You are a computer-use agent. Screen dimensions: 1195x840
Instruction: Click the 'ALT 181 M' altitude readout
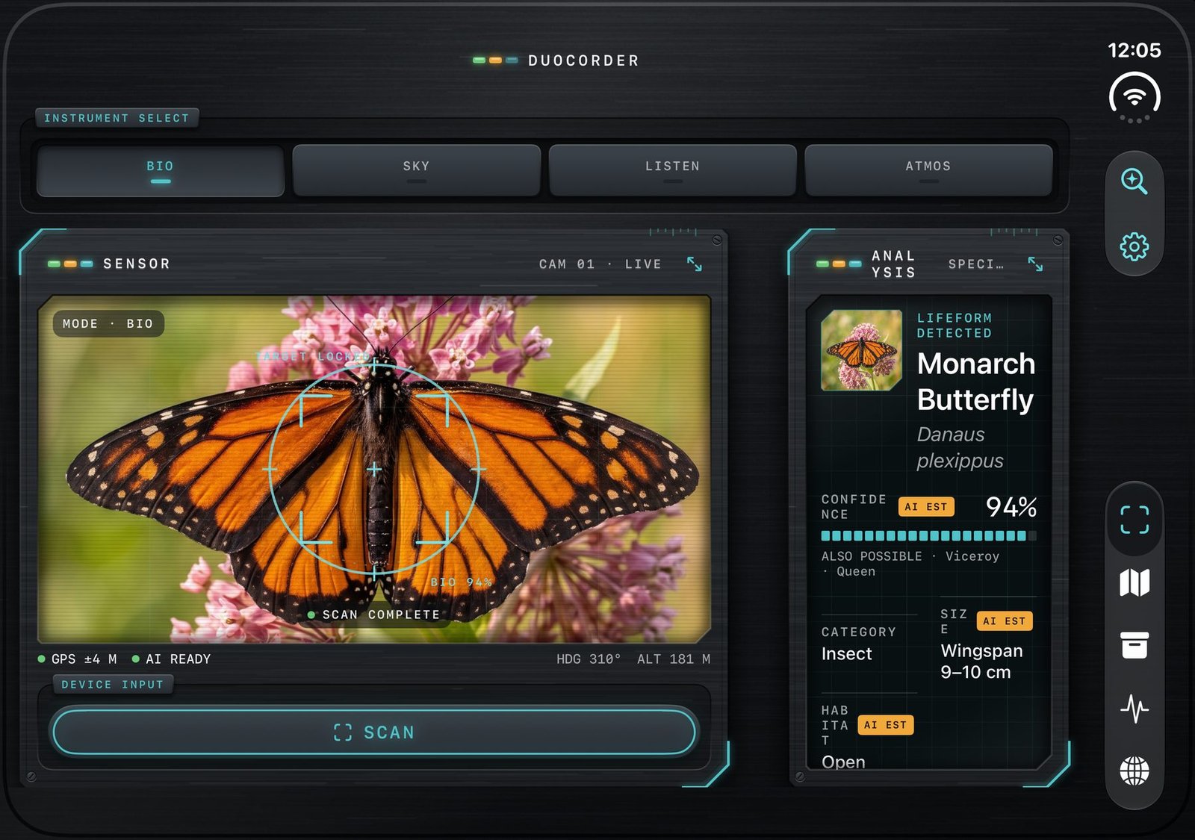[x=674, y=659]
